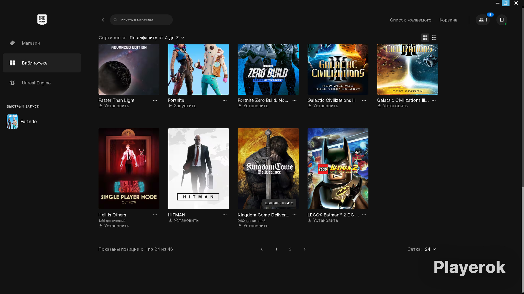Switch to list view

(434, 38)
